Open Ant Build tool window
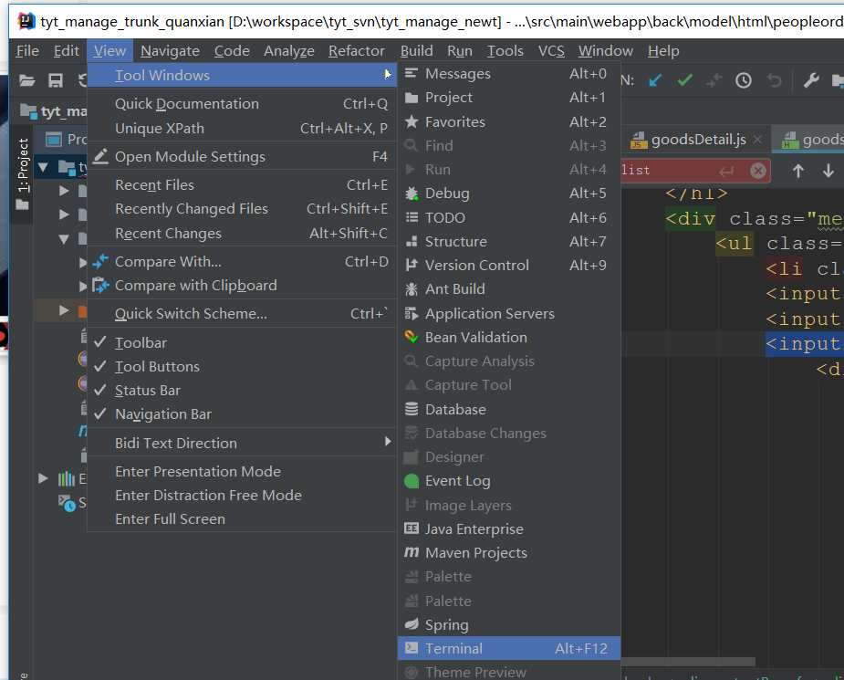 [x=508, y=289]
